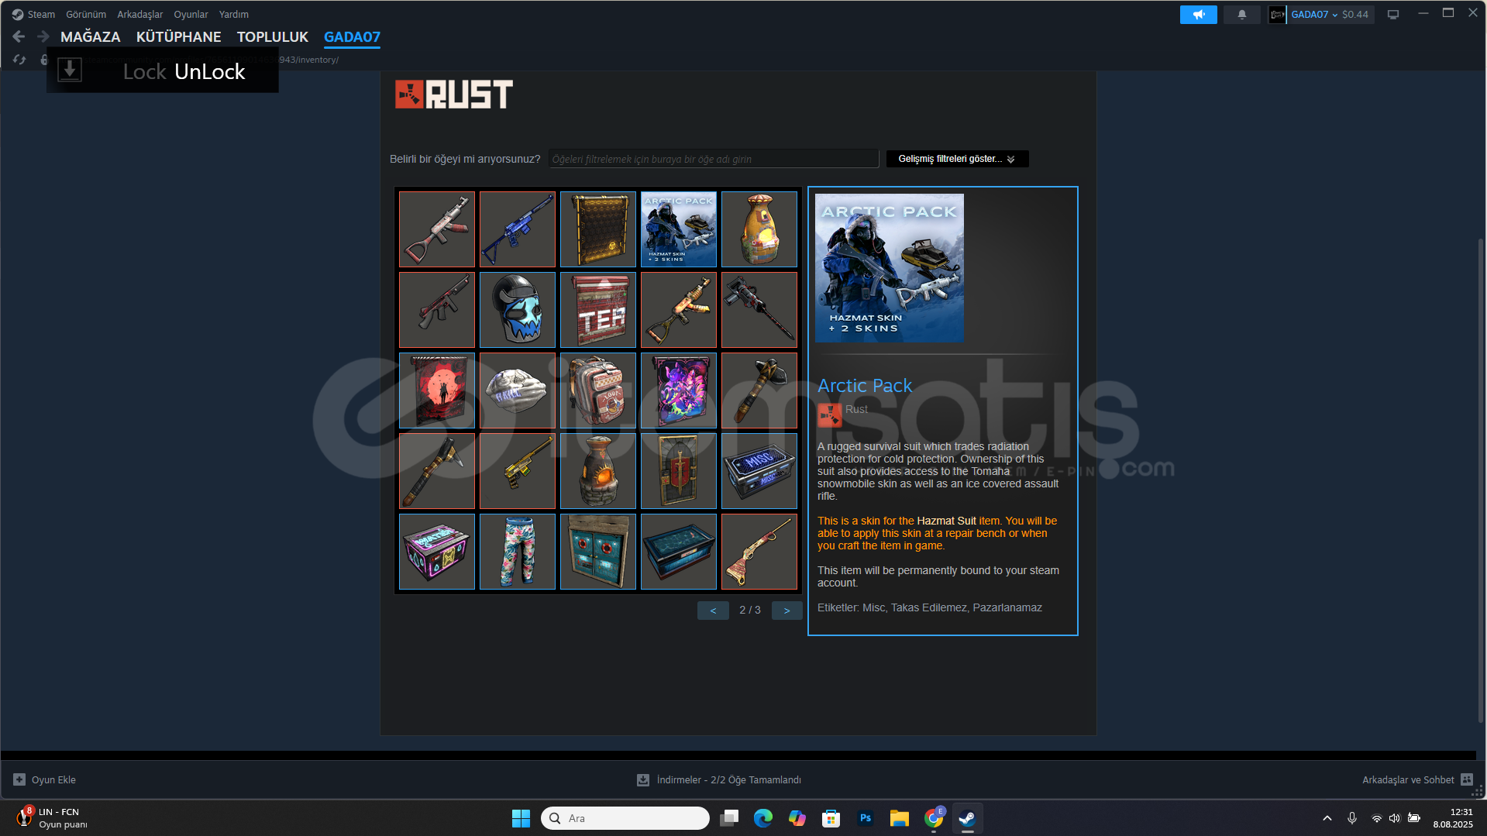Click the large Arctic Pack preview image
The height and width of the screenshot is (836, 1487).
[890, 268]
